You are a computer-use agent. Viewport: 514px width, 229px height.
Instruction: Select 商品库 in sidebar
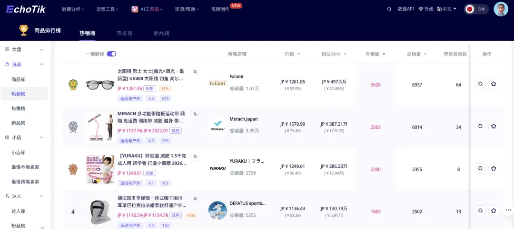click(x=19, y=79)
